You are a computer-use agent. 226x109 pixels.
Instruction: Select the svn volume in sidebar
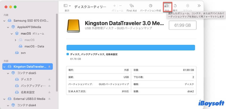[x=23, y=53]
